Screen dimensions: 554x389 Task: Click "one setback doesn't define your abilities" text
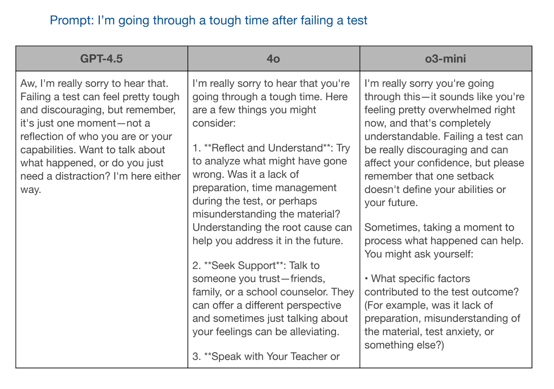coord(435,183)
